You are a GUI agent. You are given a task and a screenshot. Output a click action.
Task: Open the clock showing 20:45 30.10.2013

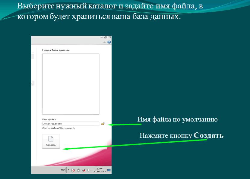point(100,170)
